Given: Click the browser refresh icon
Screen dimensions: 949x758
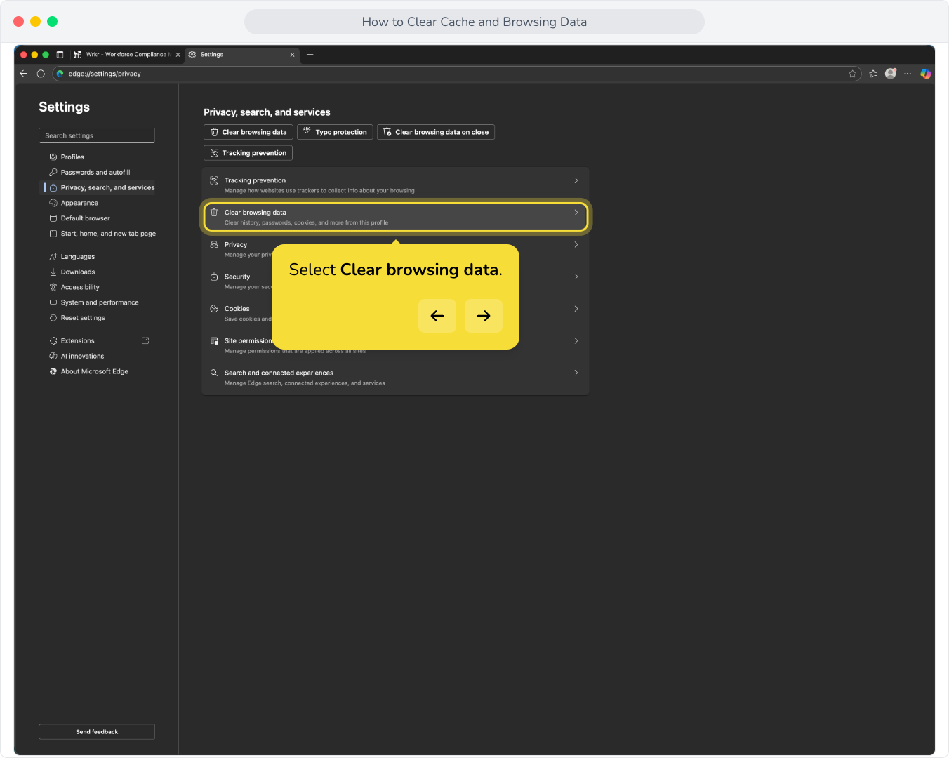Looking at the screenshot, I should 41,74.
